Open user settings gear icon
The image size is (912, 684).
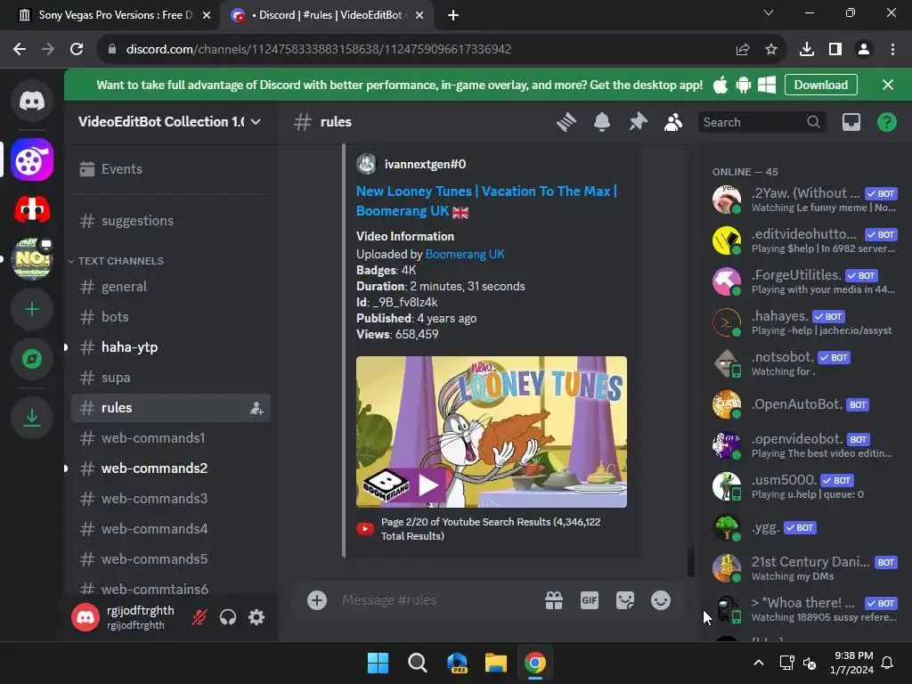click(x=256, y=617)
